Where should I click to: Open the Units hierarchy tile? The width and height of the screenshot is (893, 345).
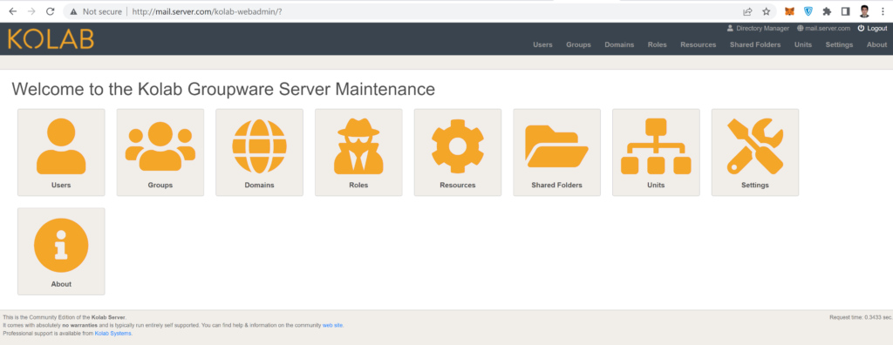656,152
